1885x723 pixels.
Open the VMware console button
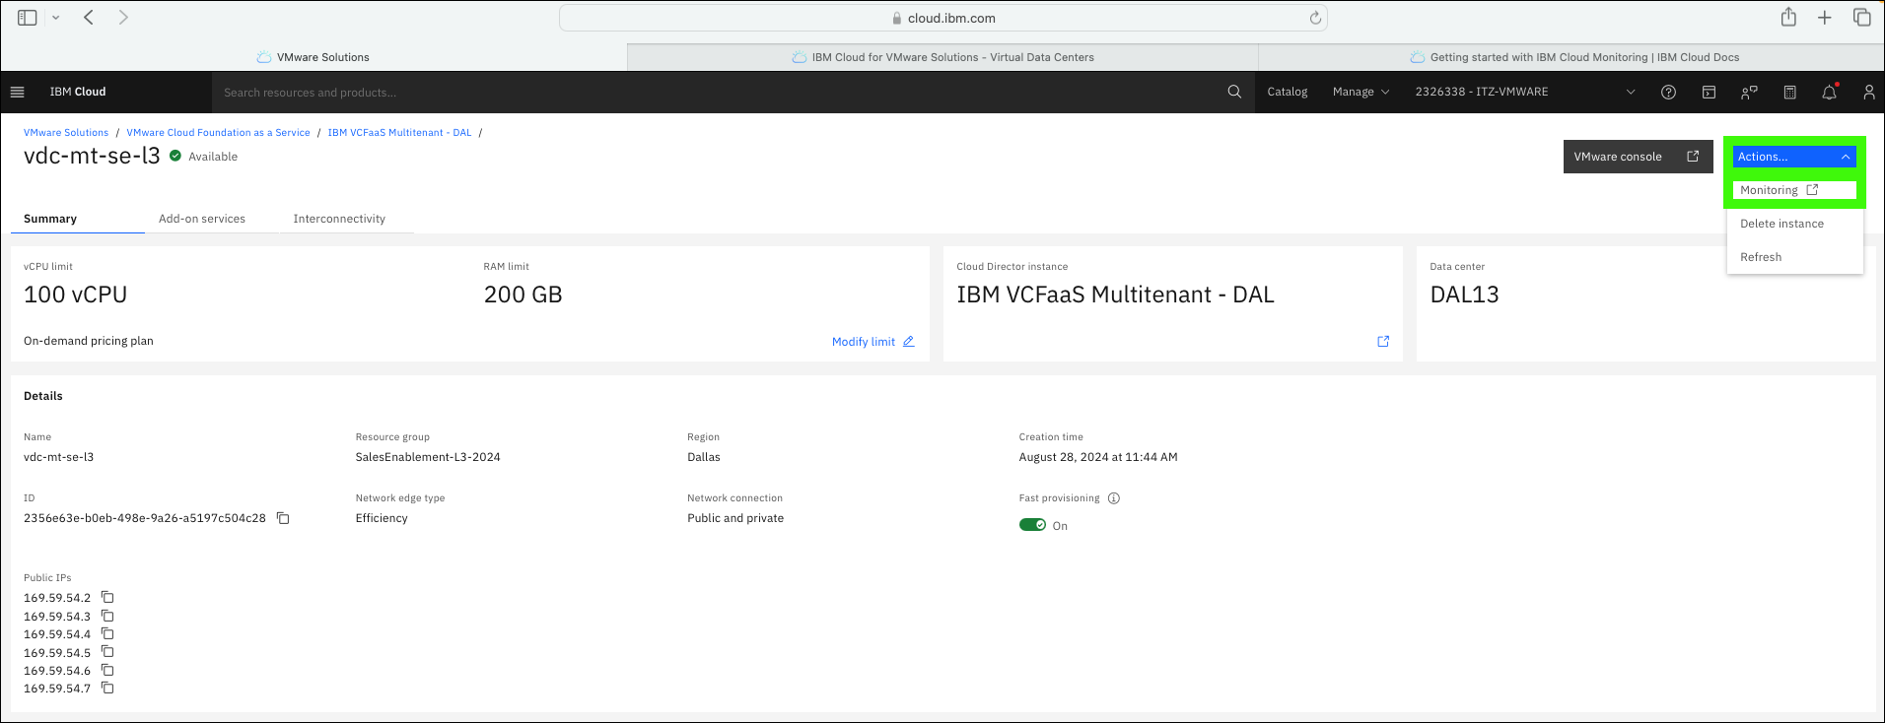[x=1637, y=157]
